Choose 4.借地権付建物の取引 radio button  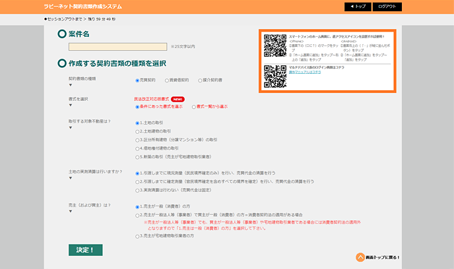tap(137, 148)
